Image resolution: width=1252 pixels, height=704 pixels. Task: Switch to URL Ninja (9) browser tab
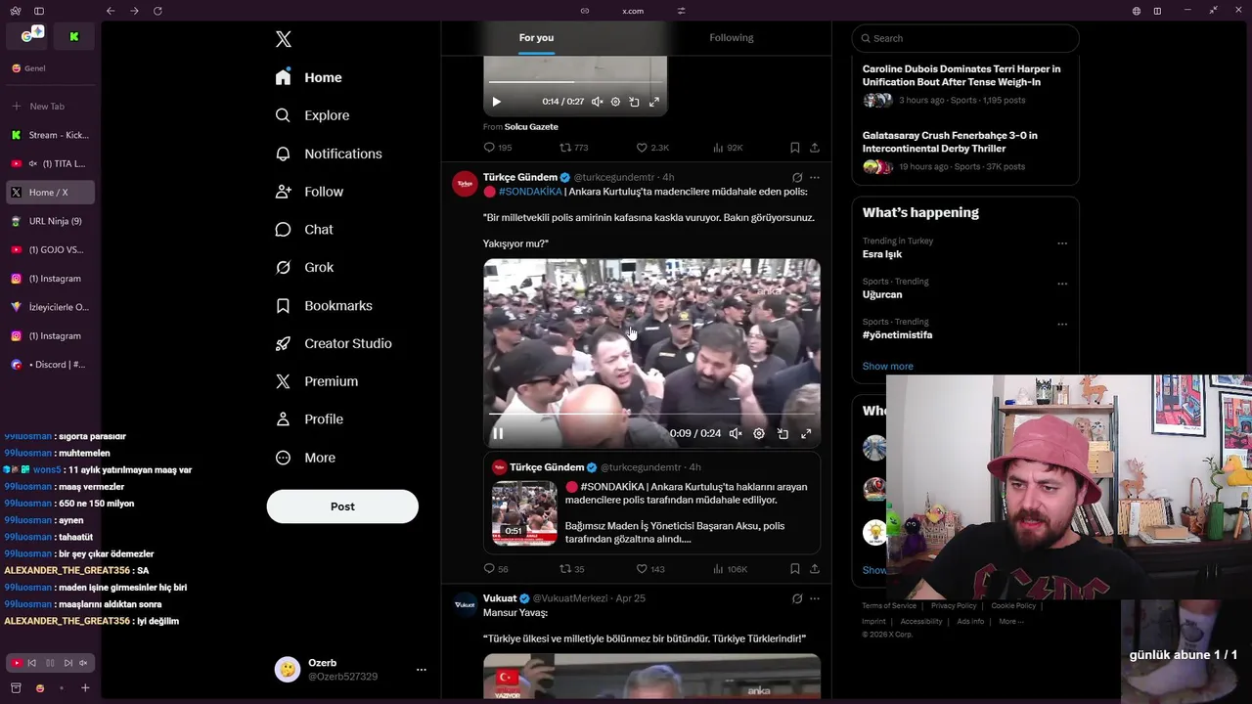[x=50, y=221]
